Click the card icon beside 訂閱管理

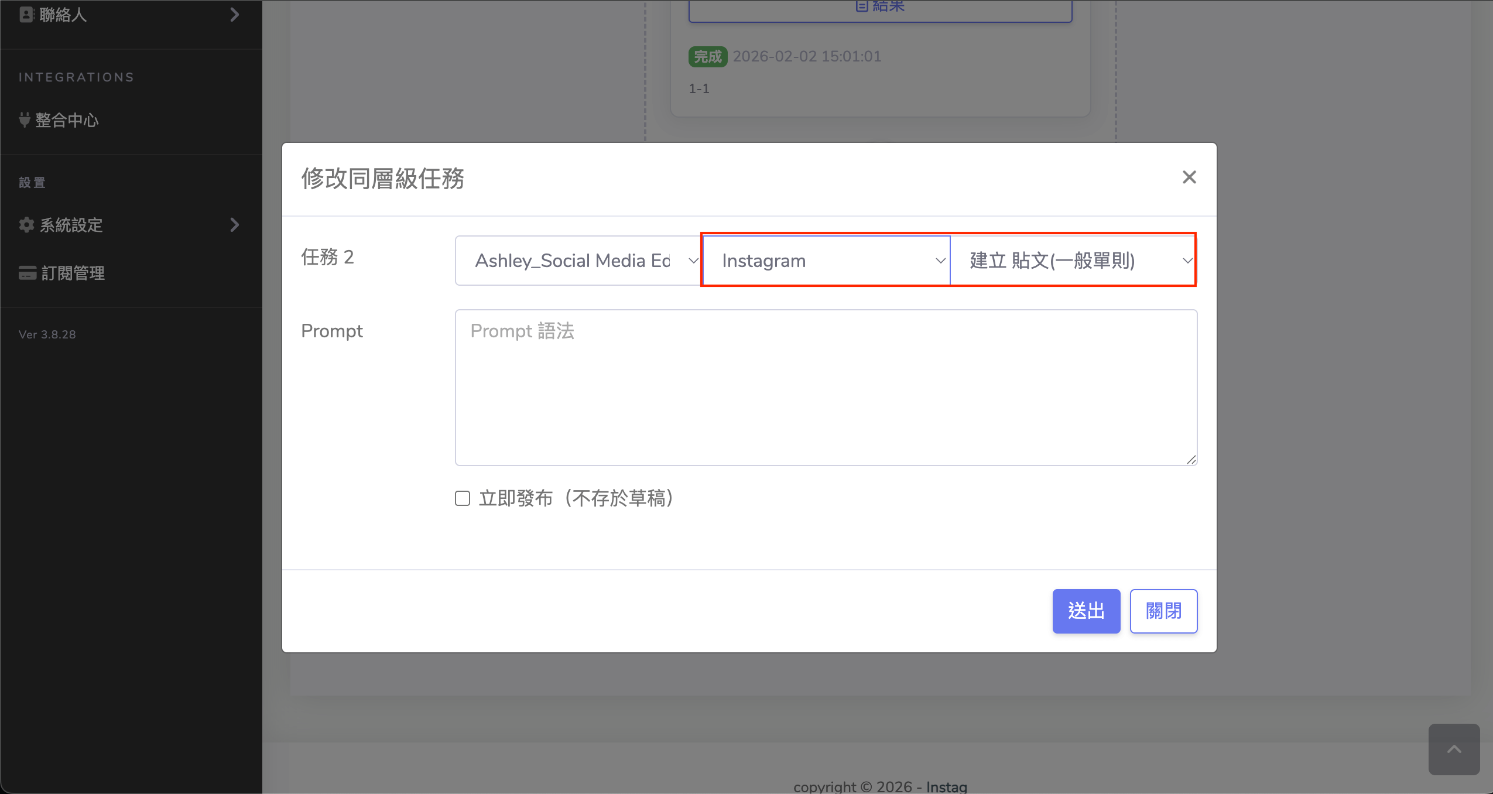point(27,273)
